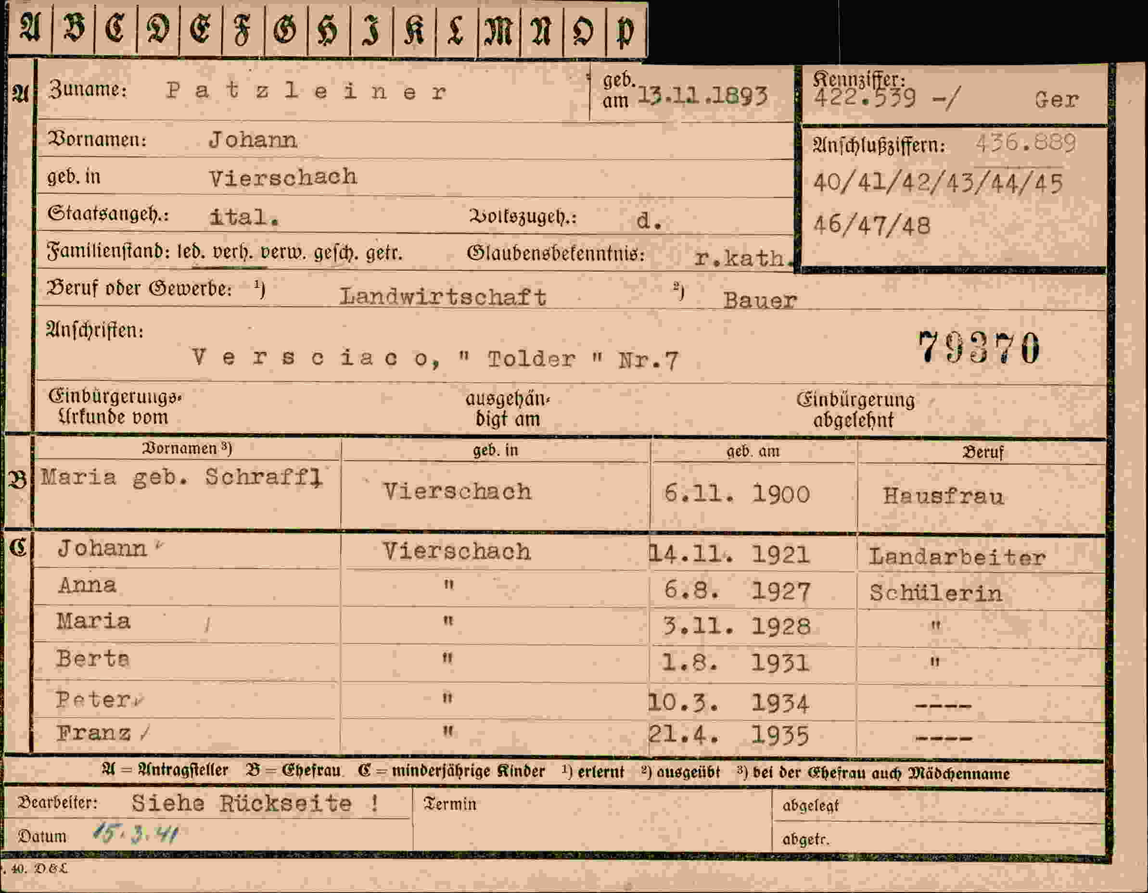Viewport: 1148px width, 893px height.
Task: Click the child name 'Berta'
Action: tap(93, 658)
